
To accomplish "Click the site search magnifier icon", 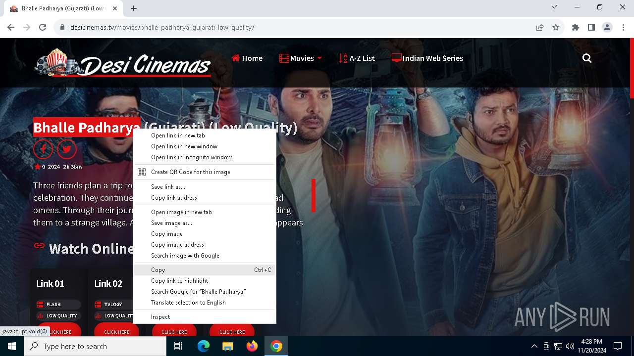I will tap(587, 58).
